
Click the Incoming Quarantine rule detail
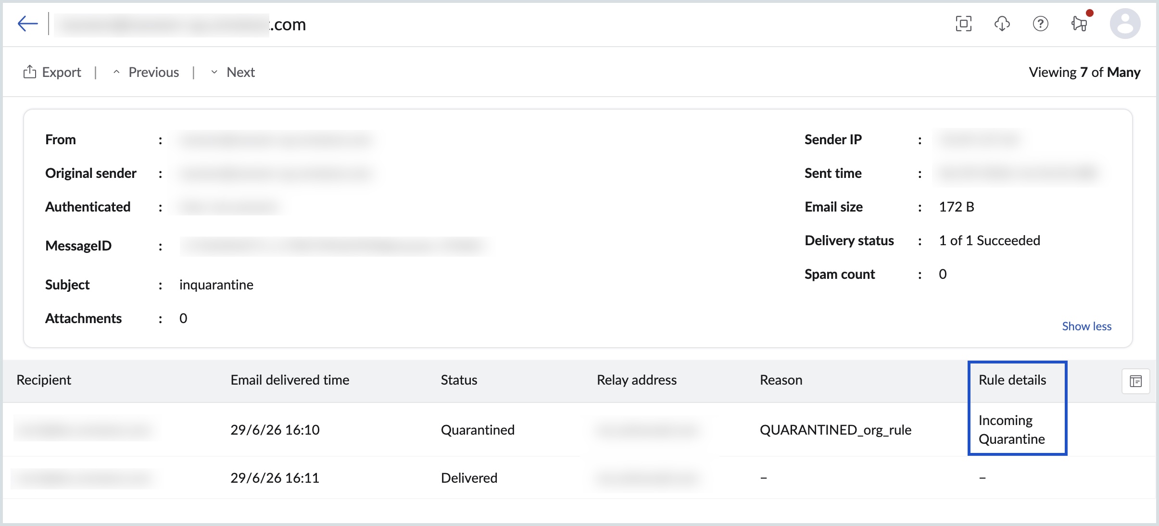pyautogui.click(x=1012, y=429)
